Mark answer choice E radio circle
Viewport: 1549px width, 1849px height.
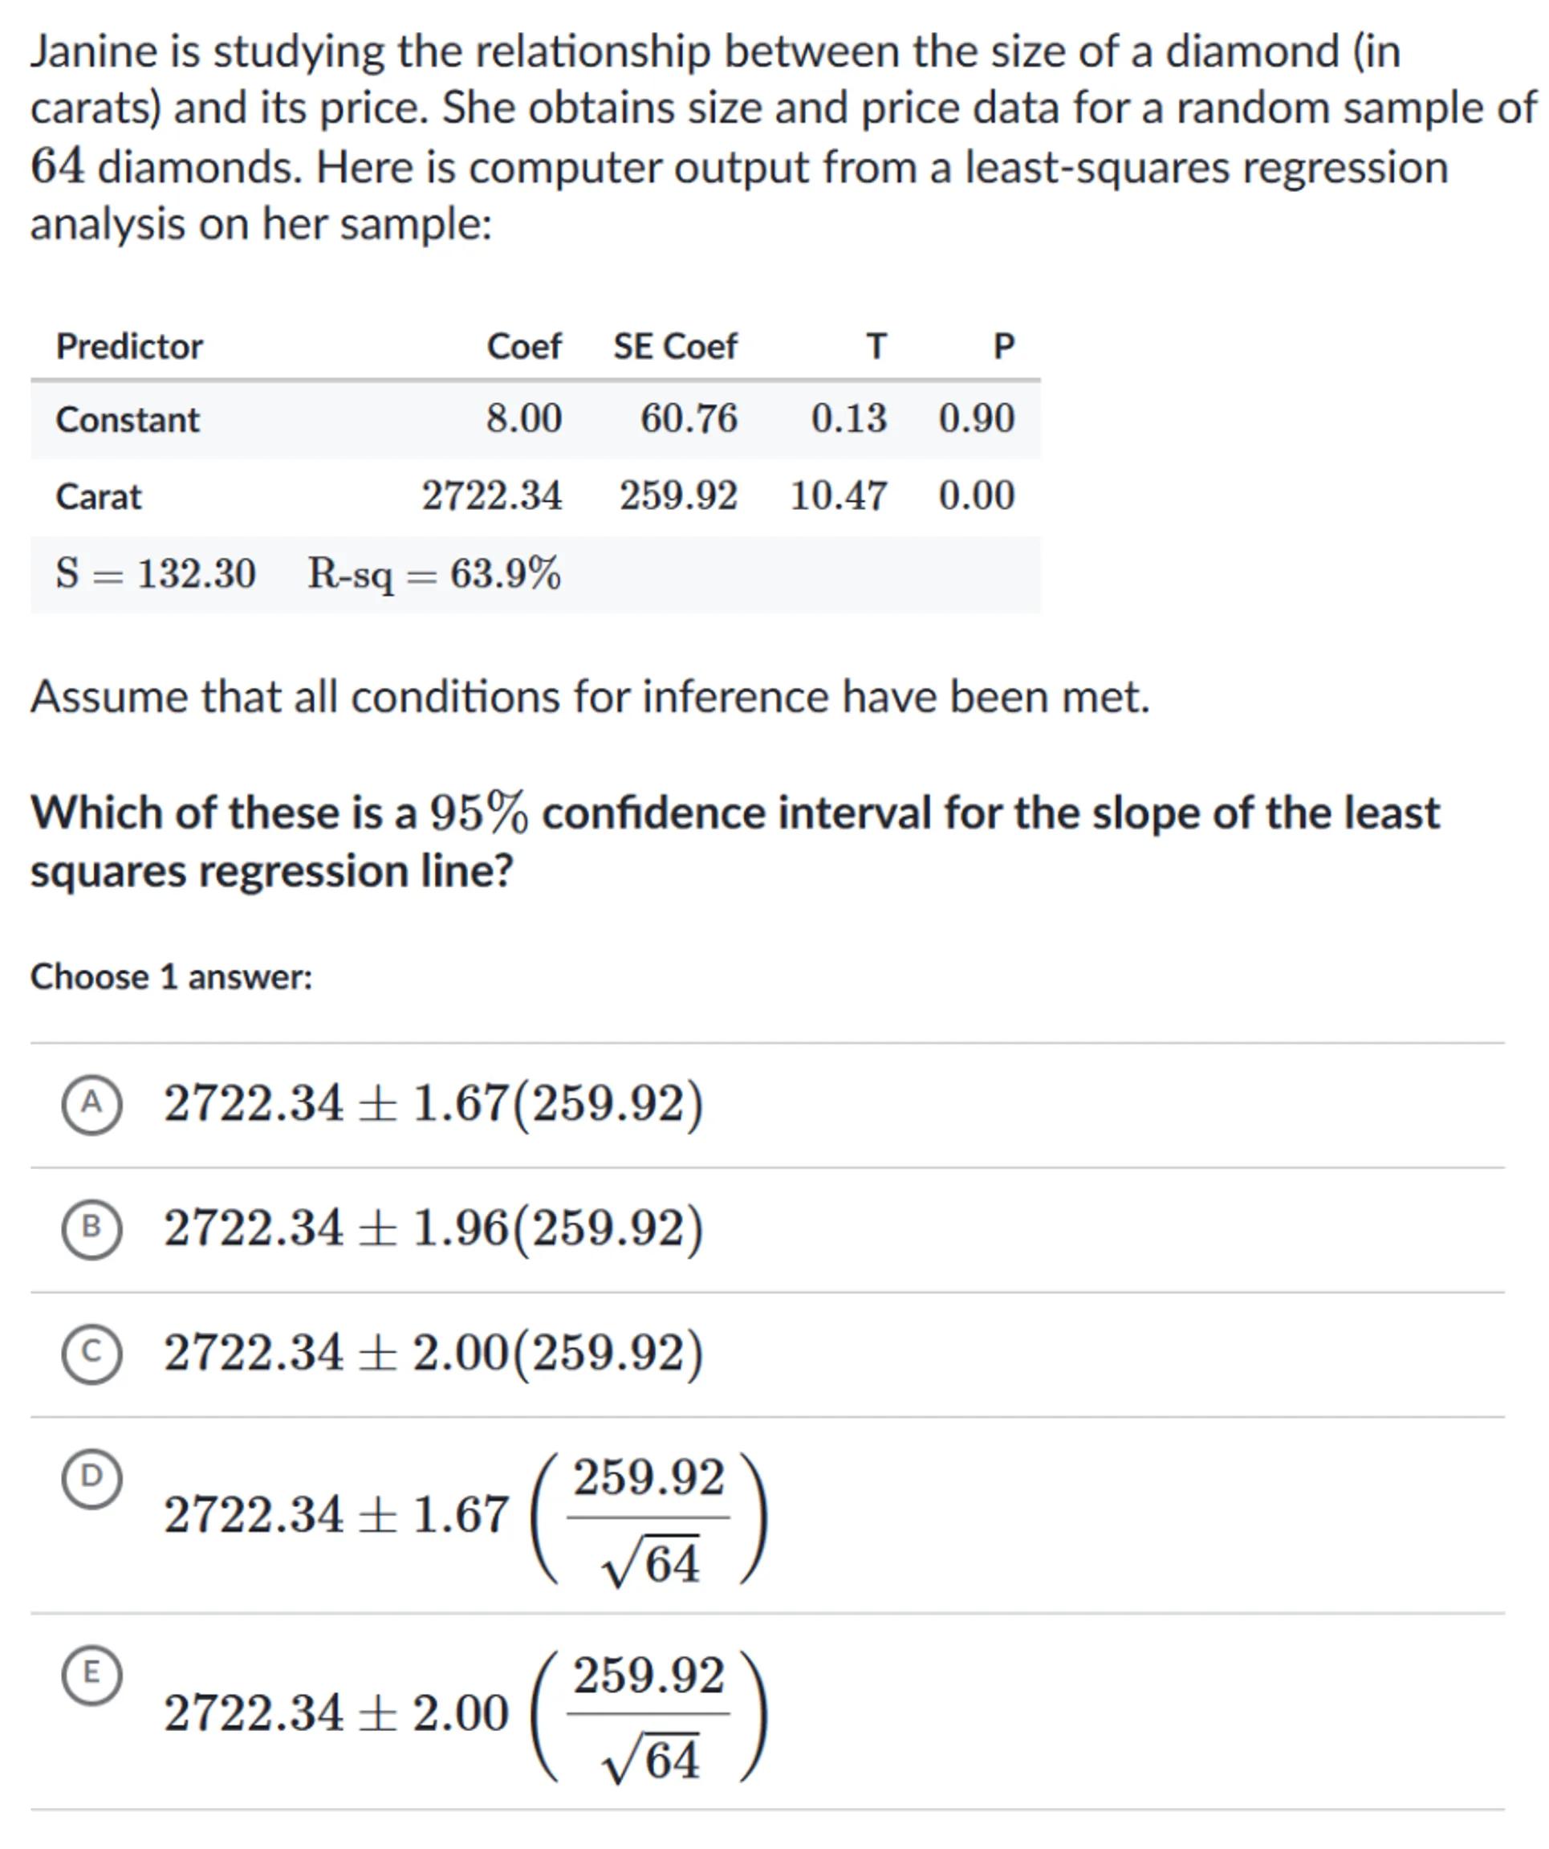click(91, 1675)
